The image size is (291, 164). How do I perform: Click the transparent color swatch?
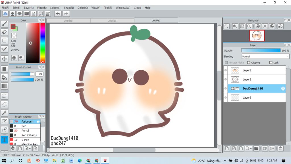14,35
